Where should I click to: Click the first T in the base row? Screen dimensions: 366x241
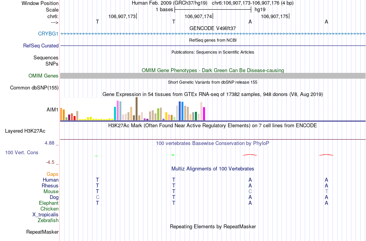point(97,22)
